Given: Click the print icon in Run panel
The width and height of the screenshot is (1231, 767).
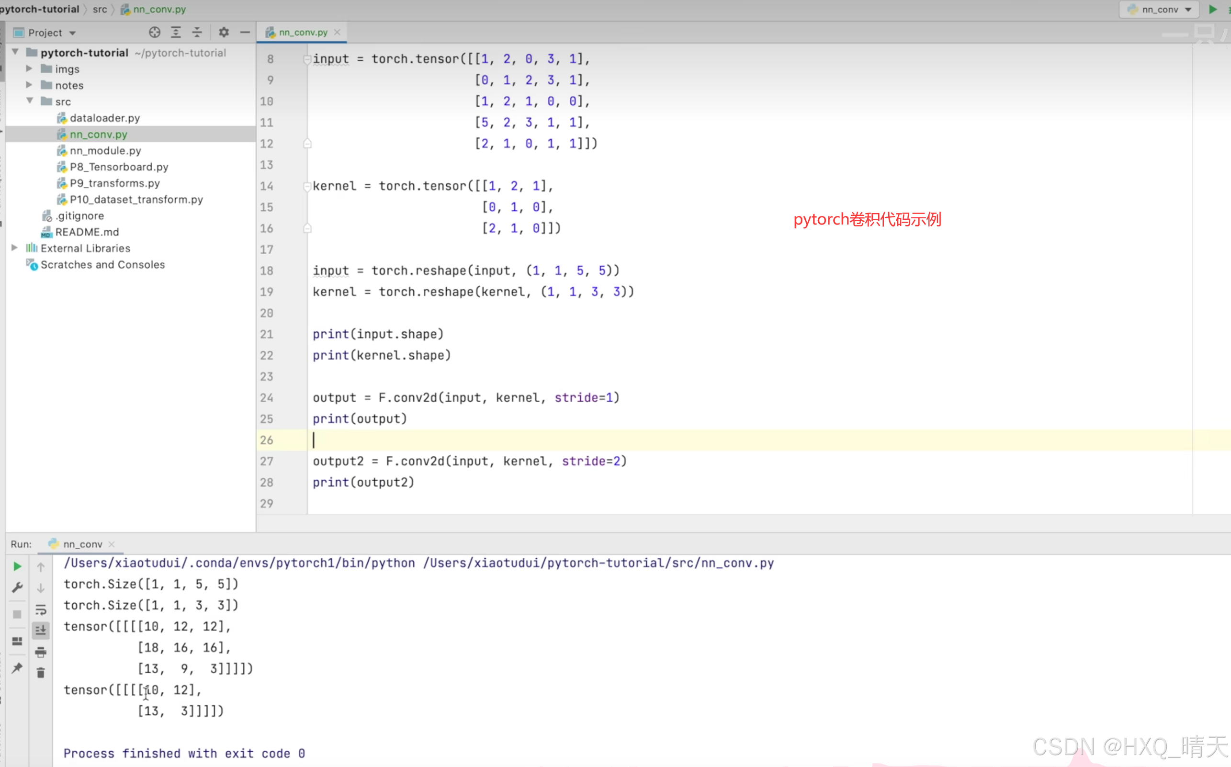Looking at the screenshot, I should click(41, 652).
